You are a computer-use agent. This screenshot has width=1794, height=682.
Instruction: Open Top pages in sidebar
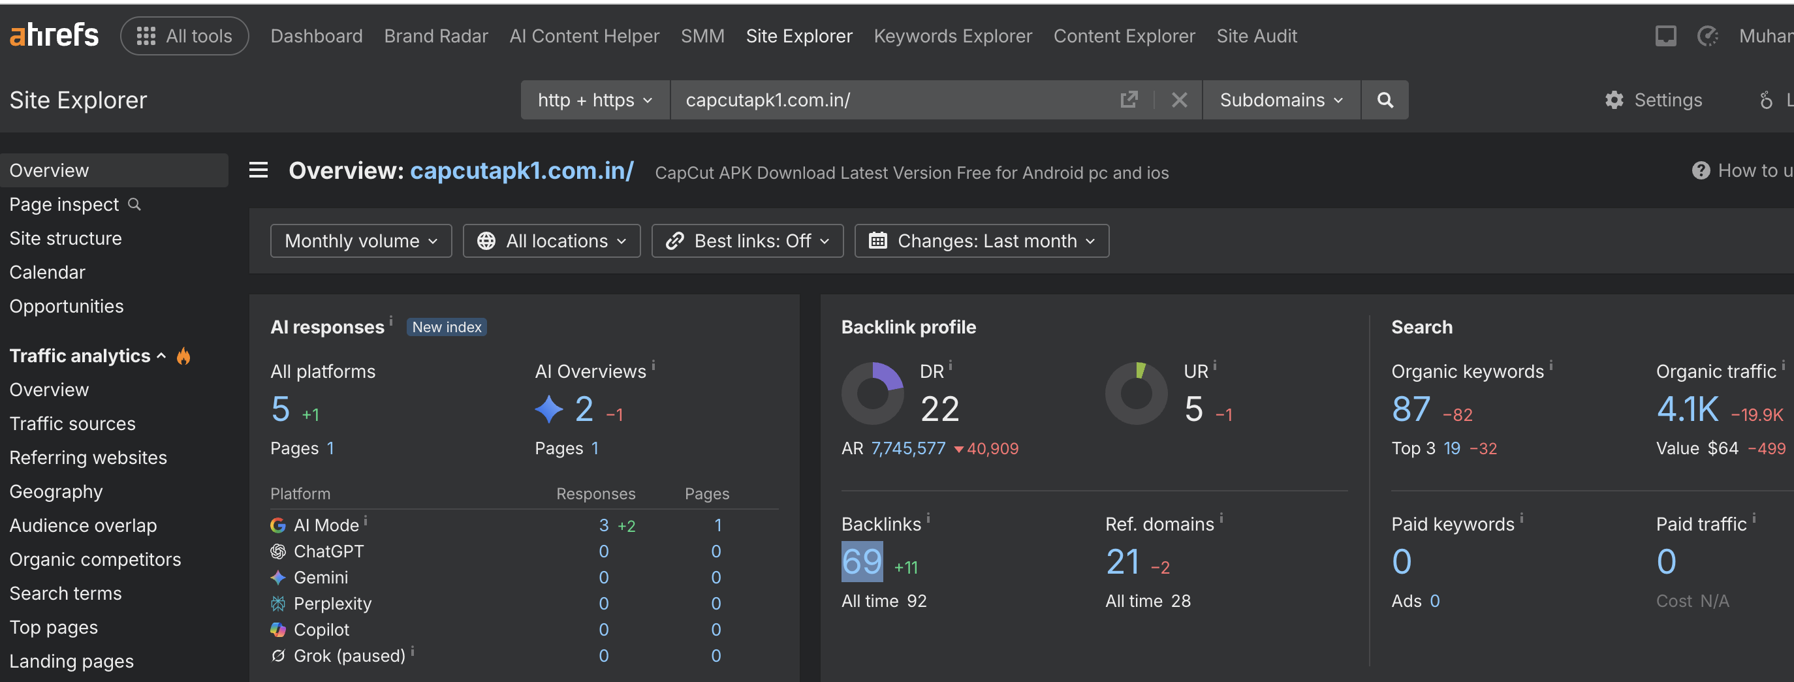click(x=53, y=627)
